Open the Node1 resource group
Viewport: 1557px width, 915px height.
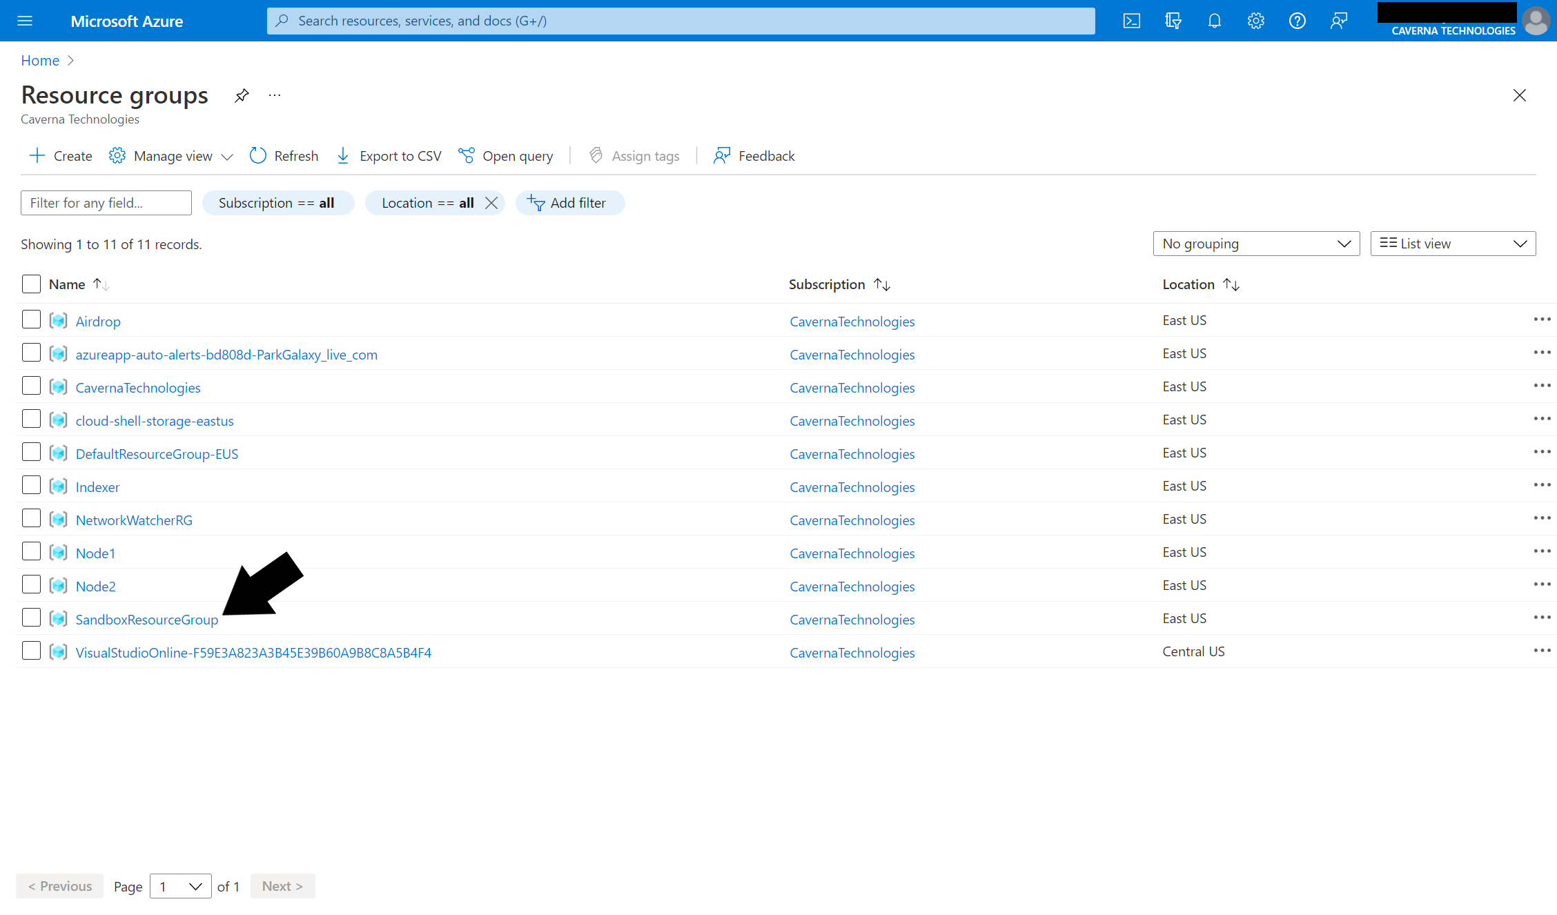coord(95,552)
